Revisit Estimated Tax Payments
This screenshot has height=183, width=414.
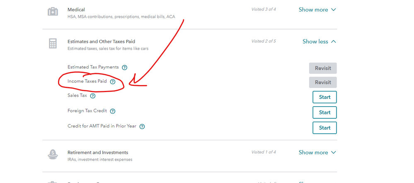click(323, 68)
